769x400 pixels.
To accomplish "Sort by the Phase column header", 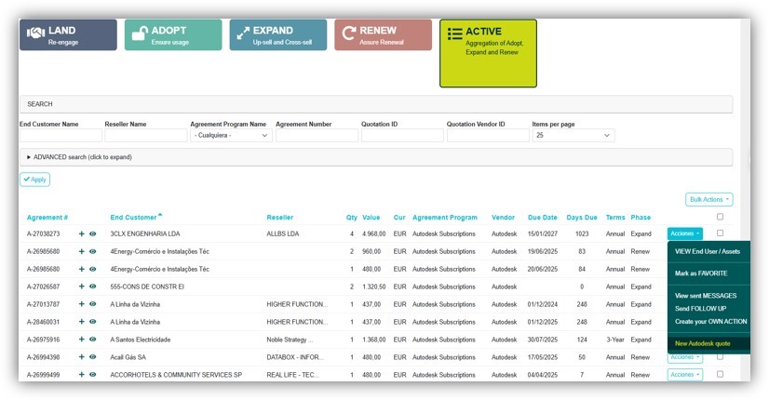I will (641, 218).
